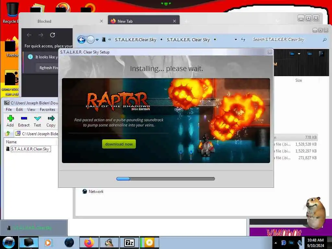Select Network in Explorer navigation pane
Screen dimensions: 332x249
point(93,191)
